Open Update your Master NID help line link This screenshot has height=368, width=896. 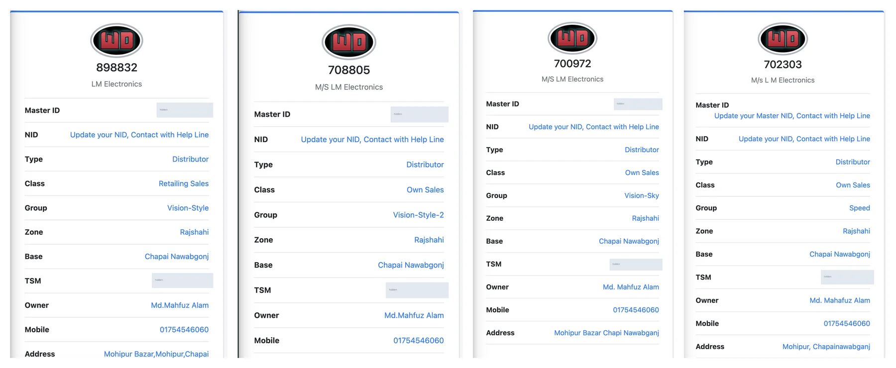[x=792, y=116]
